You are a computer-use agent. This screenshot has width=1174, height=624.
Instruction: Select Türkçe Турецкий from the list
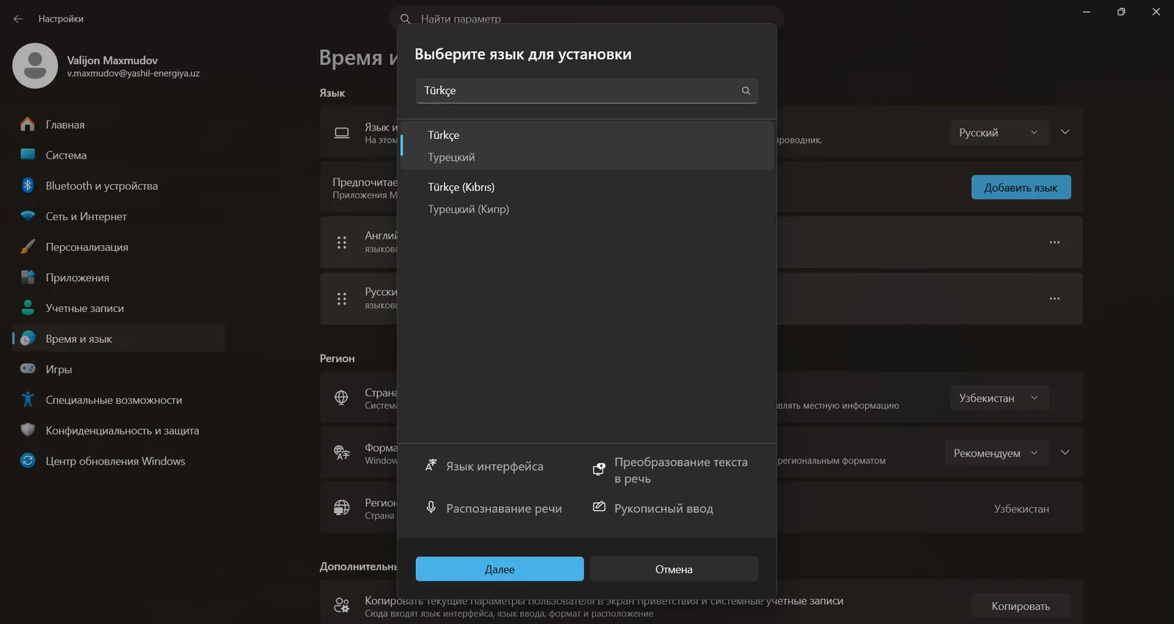click(x=586, y=145)
